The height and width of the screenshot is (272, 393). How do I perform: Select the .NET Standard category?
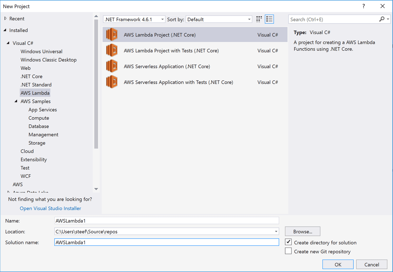(x=36, y=85)
